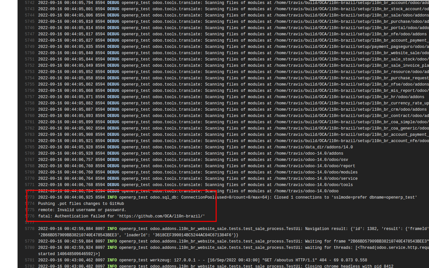This screenshot has width=429, height=268.
Task: Click the 'fatal: Authentication failed' error line
Action: pos(121,216)
